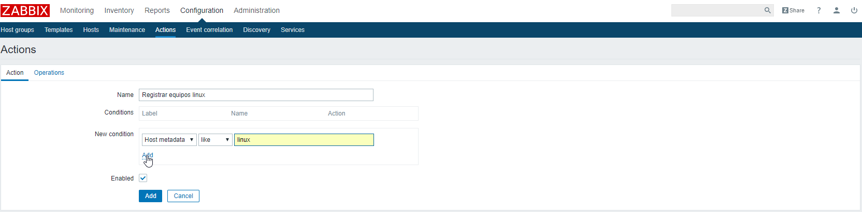Click the Cancel button
The image size is (862, 212).
click(x=183, y=196)
